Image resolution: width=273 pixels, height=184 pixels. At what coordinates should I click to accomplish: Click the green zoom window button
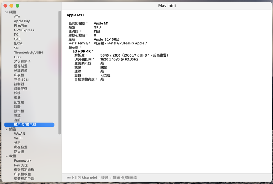click(x=17, y=6)
